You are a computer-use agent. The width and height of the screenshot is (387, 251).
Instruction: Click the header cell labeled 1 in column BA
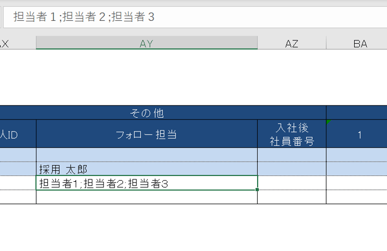(x=358, y=135)
